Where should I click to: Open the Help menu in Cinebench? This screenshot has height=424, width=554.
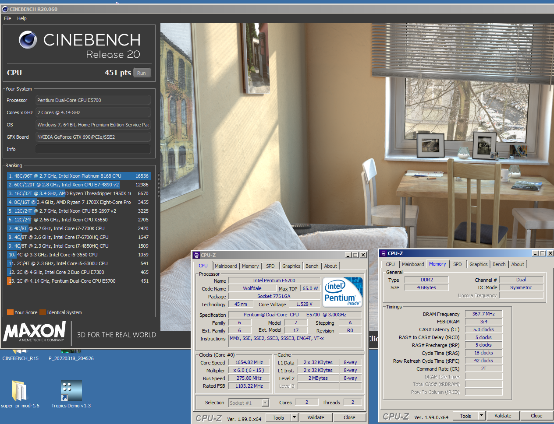coord(22,18)
